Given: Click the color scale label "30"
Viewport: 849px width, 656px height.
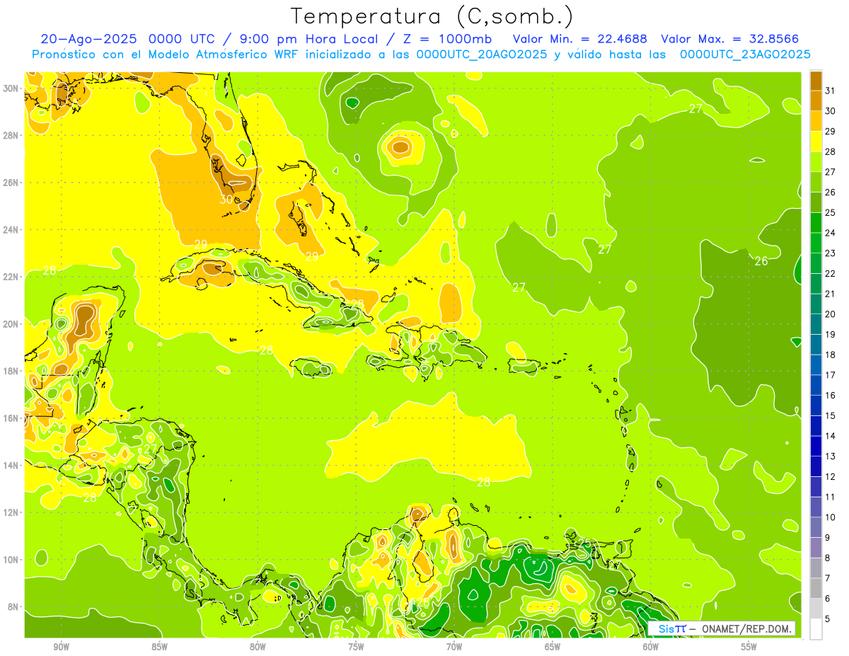Looking at the screenshot, I should coord(831,110).
